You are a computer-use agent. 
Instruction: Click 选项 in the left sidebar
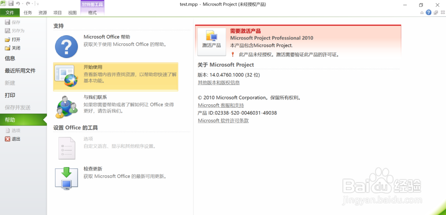click(13, 130)
